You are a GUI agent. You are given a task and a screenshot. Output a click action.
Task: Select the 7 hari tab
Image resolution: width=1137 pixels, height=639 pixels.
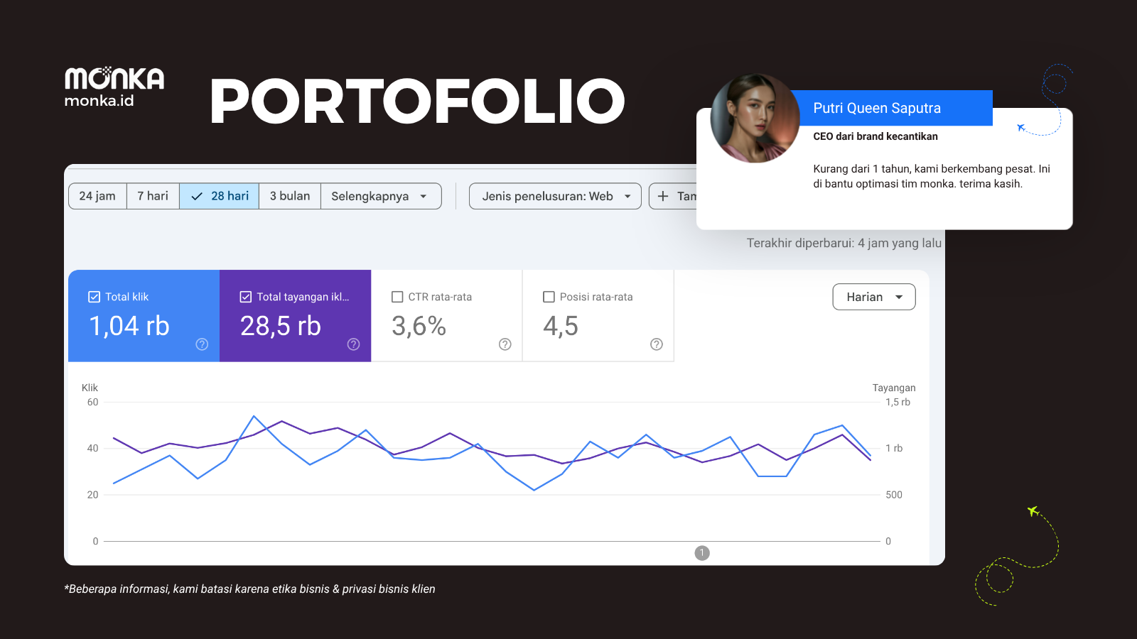point(153,196)
